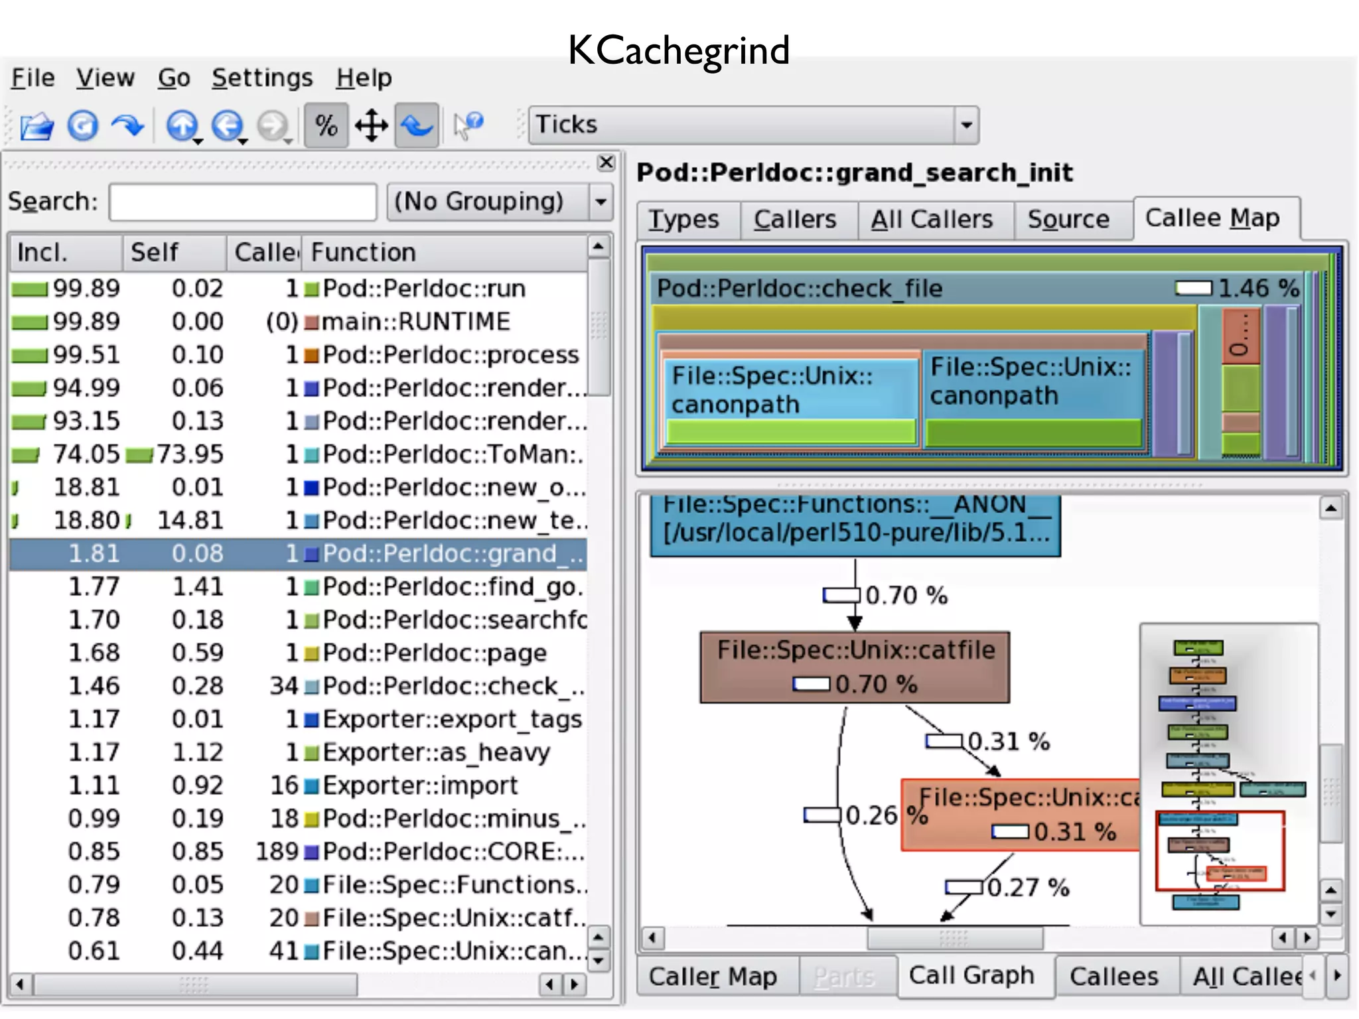Open the Back button history dropdown arrow
The width and height of the screenshot is (1359, 1019).
(x=243, y=141)
